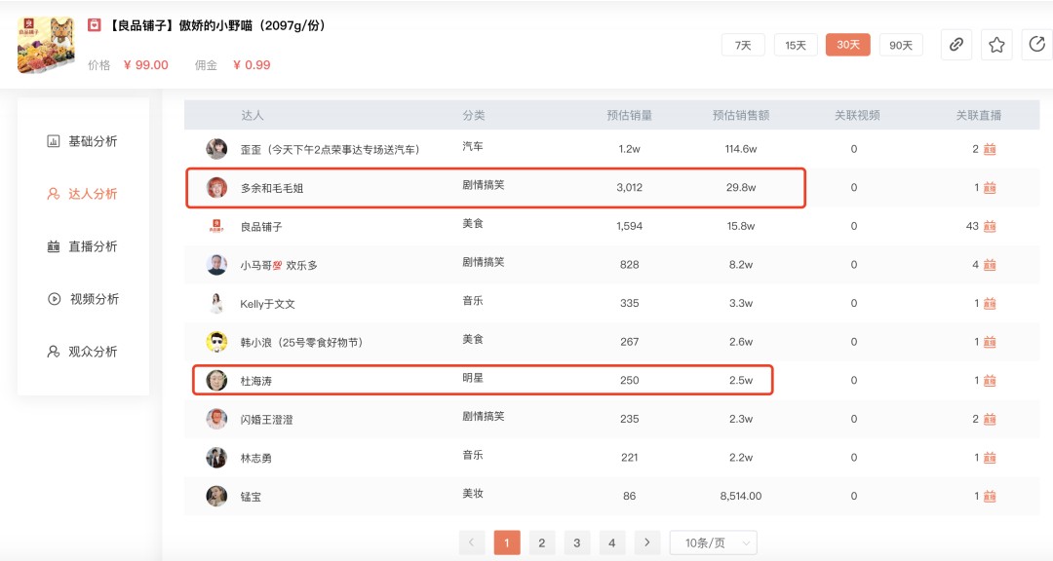The width and height of the screenshot is (1053, 561).
Task: Click the live icon in 多余和毛毛姐 row
Action: pos(990,188)
